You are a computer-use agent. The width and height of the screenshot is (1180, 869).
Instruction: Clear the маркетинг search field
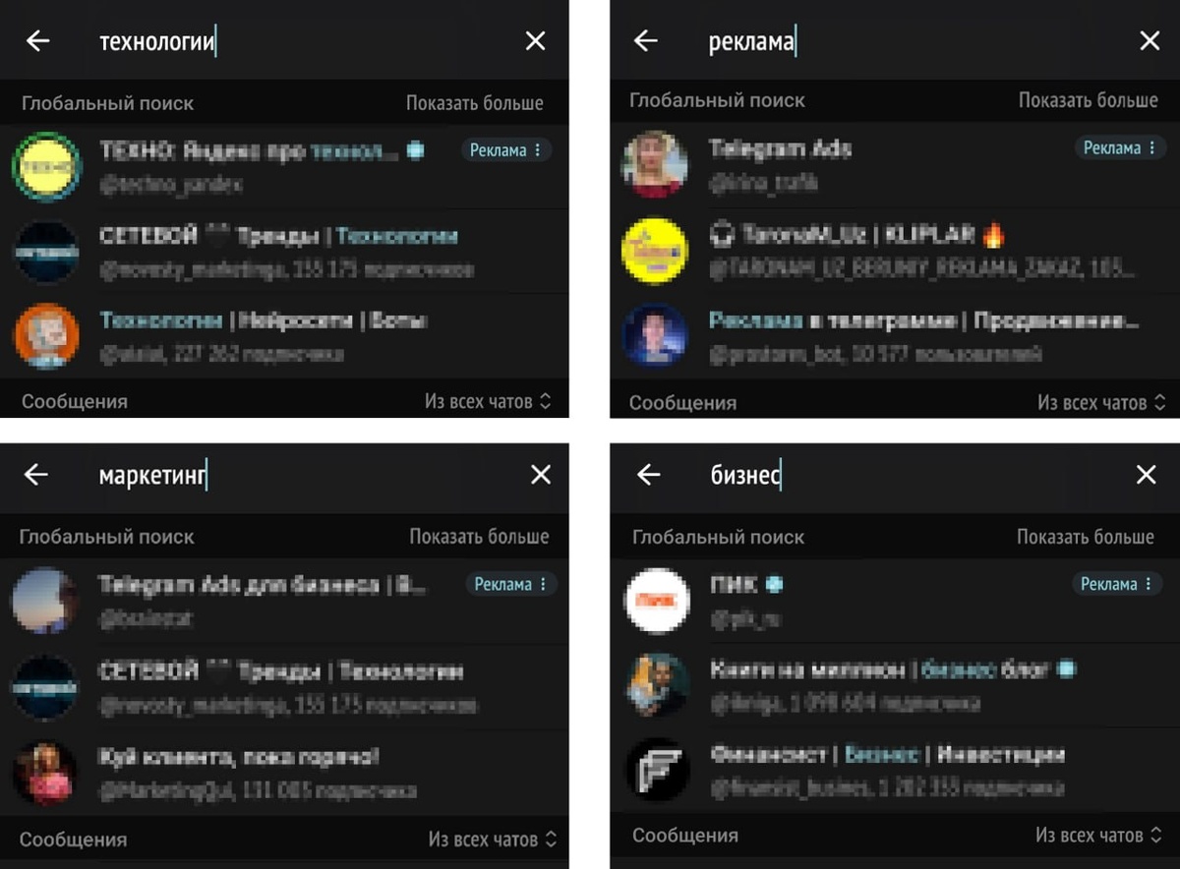click(x=541, y=475)
